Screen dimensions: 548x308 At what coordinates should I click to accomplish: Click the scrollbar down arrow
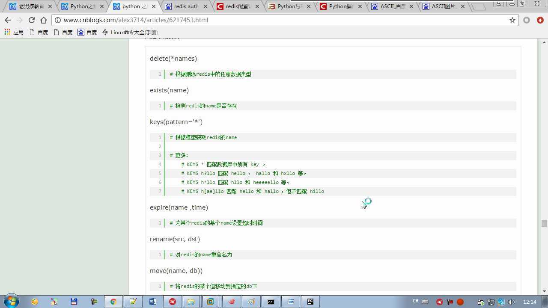click(544, 291)
